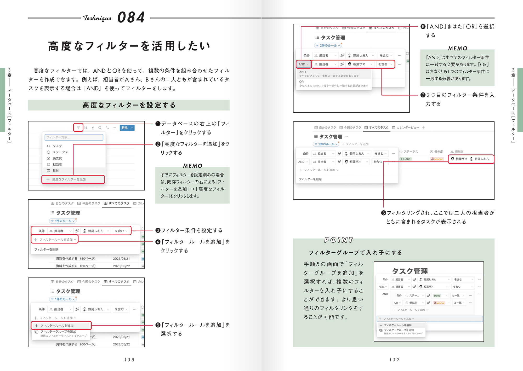523x371 pixels.
Task: Open the 優先度 property dropdown in OR row
Action: [414, 303]
